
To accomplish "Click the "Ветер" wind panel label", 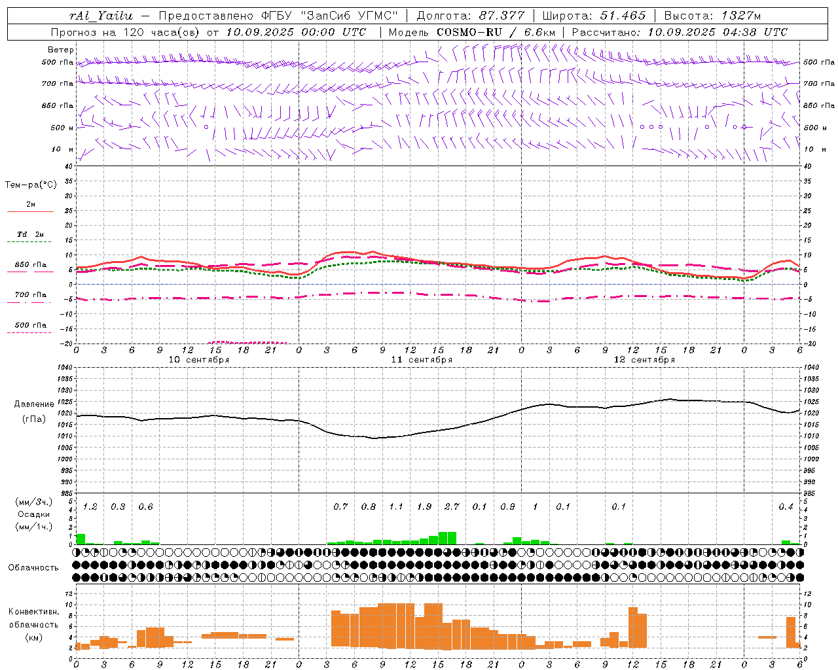I will 61,50.
